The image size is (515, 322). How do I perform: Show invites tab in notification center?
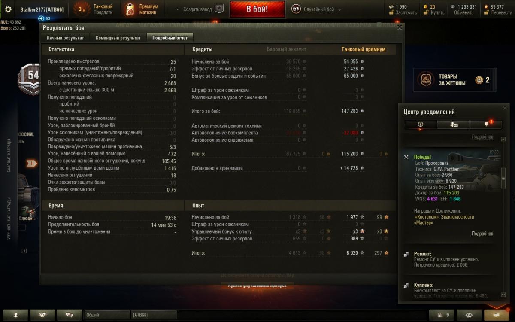pos(454,125)
